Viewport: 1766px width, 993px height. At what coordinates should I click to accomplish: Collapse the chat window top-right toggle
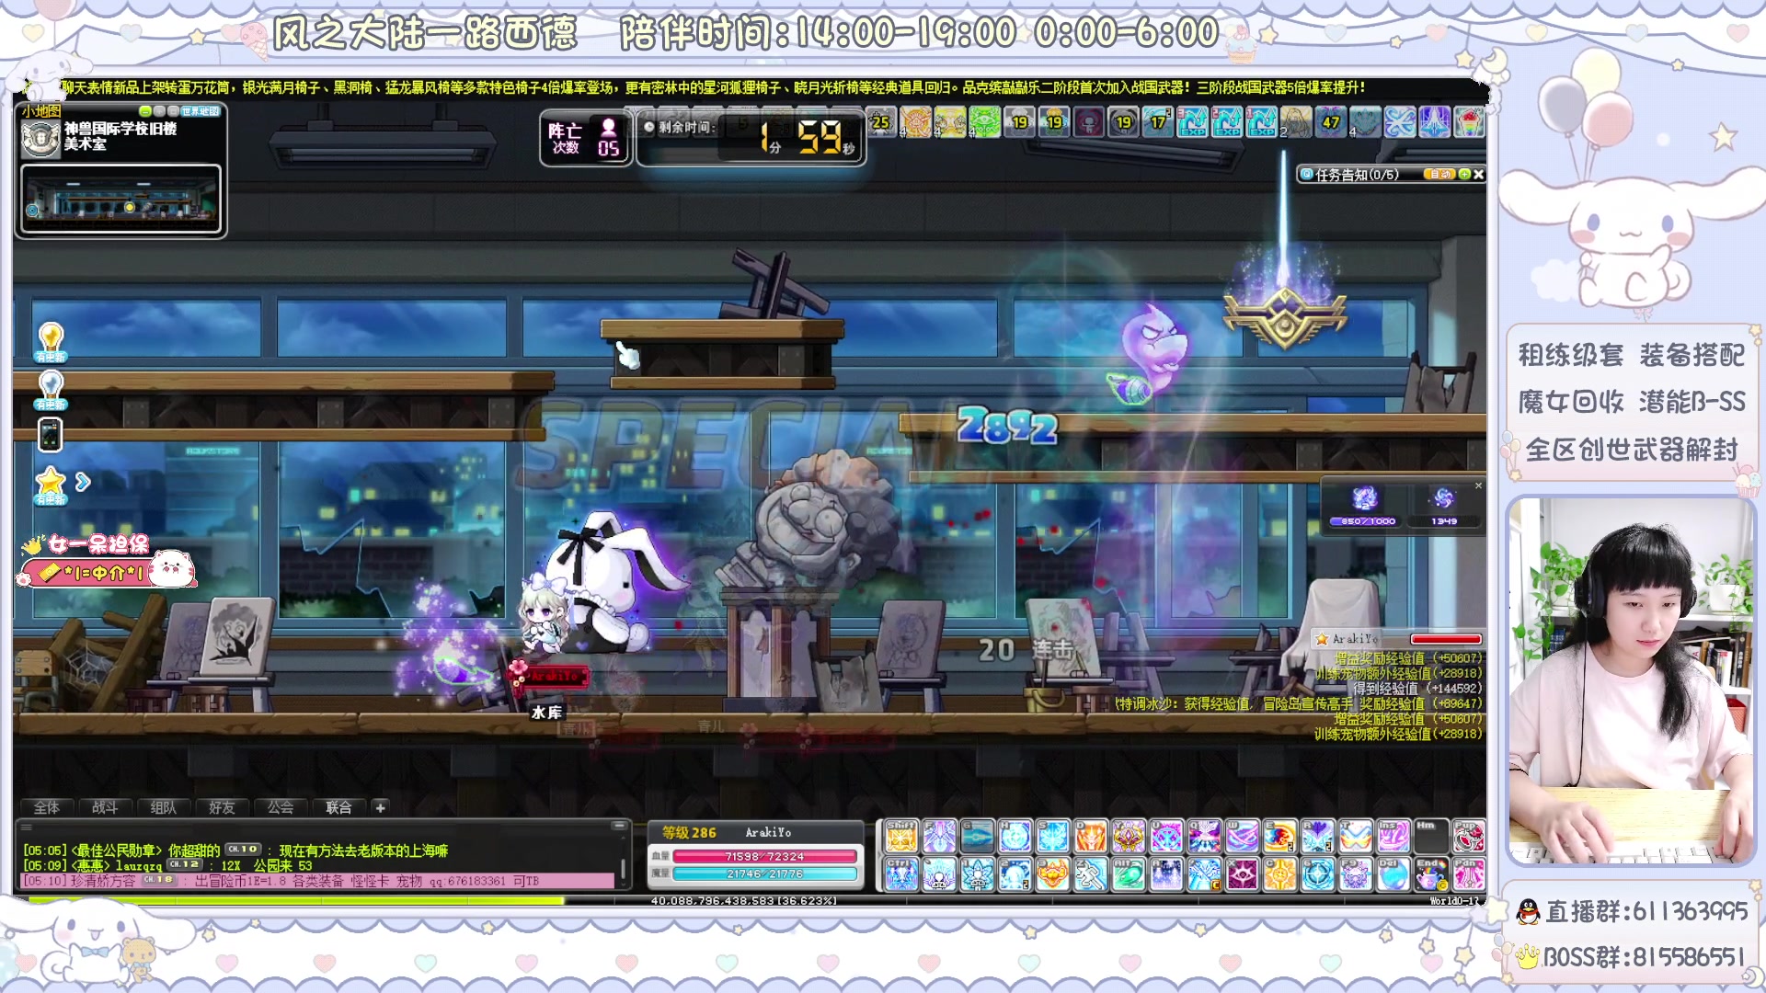[x=620, y=826]
